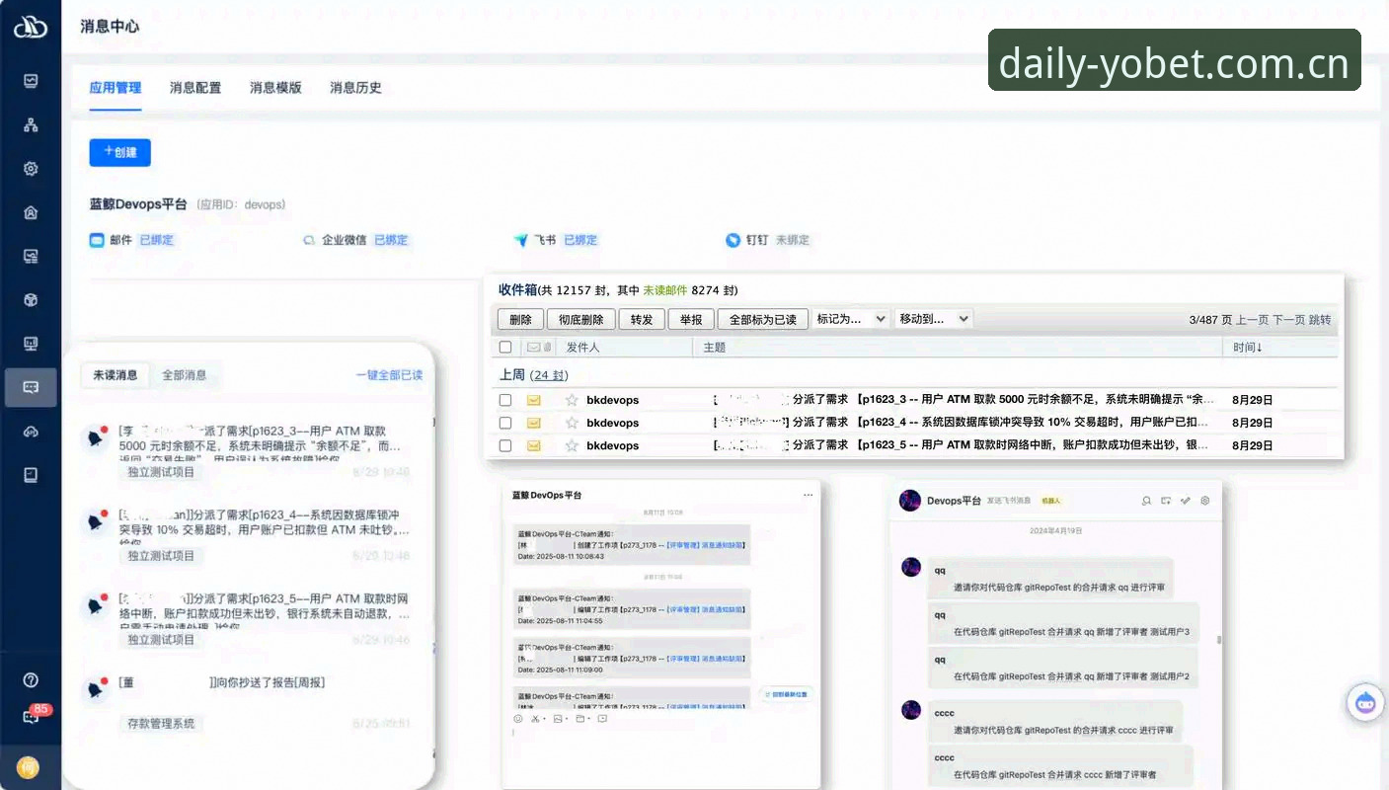Screen dimensions: 1389x790
Task: Click the 一键全部已读 link
Action: click(x=389, y=375)
